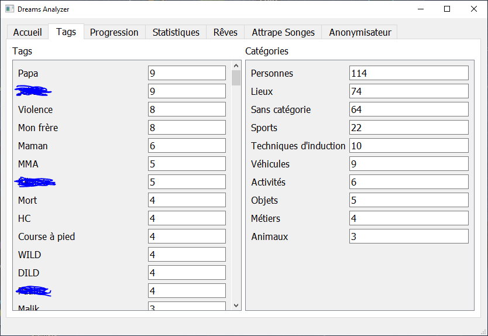The image size is (488, 336).
Task: Open the Anonymisateur tab
Action: pyautogui.click(x=360, y=32)
